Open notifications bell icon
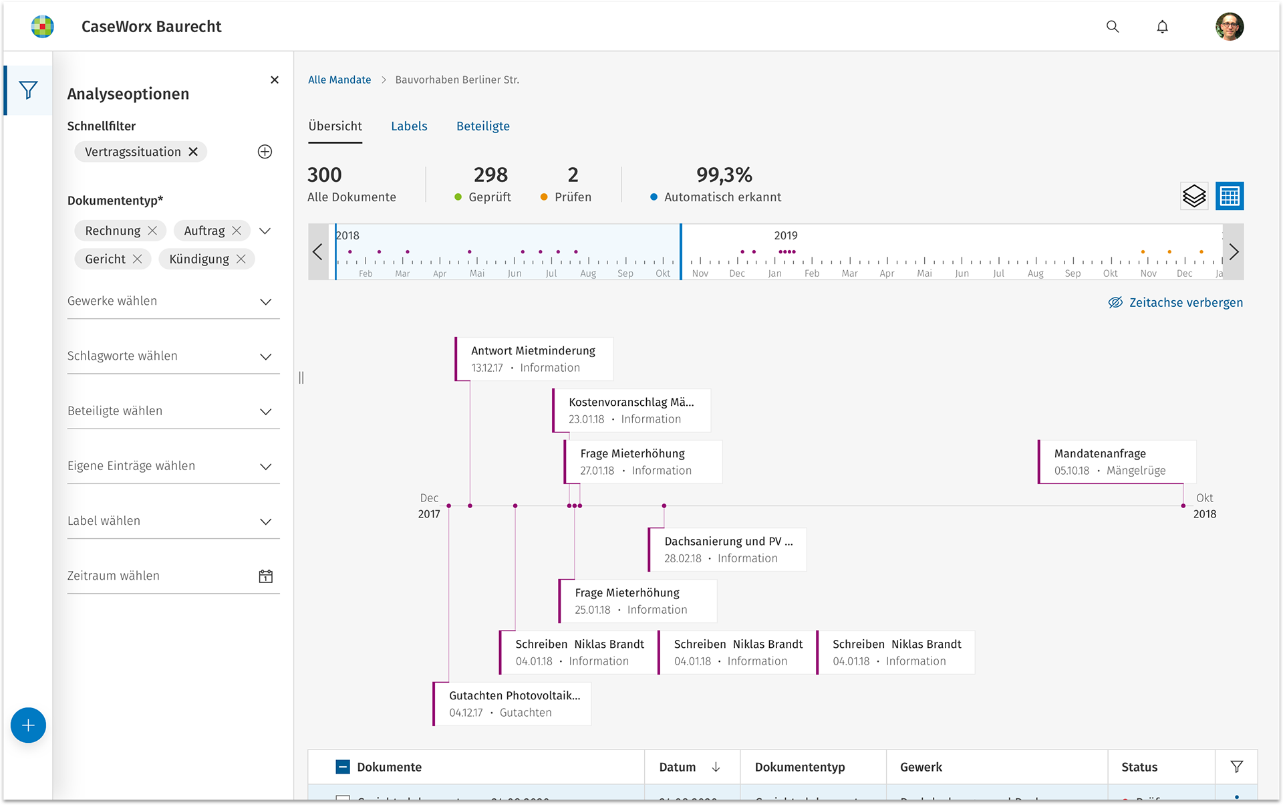This screenshot has height=805, width=1283. (x=1162, y=27)
